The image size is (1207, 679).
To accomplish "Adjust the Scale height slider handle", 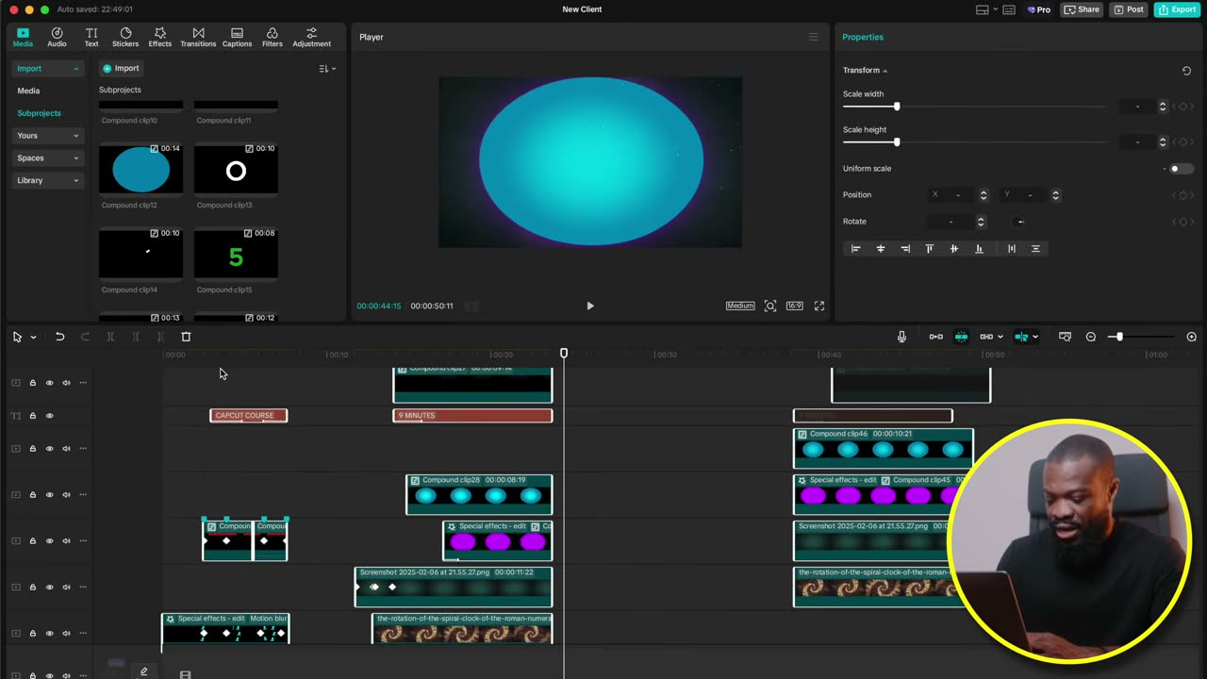I will point(897,142).
